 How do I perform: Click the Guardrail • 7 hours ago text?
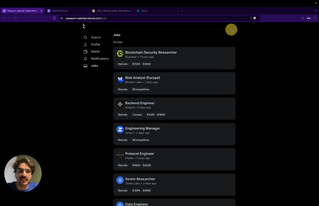140,57
